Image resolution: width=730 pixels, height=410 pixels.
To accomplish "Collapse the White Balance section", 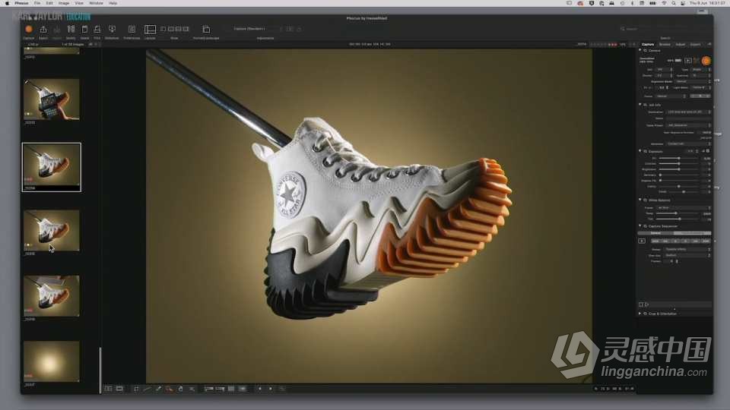I will 640,200.
